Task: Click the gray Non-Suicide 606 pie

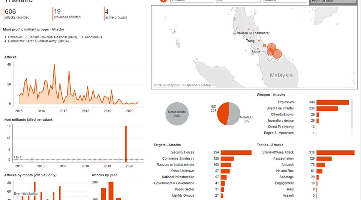Action: click(x=177, y=114)
